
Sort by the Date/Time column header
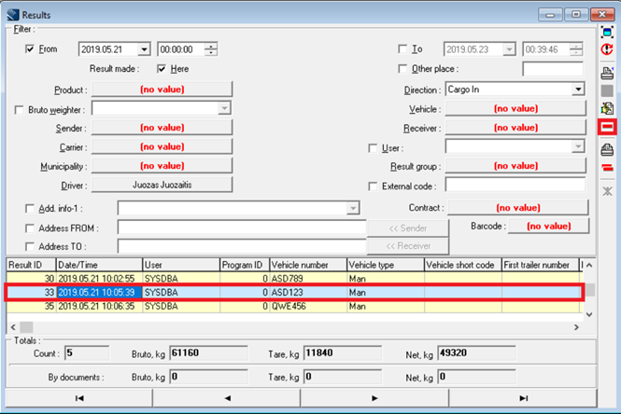(x=99, y=265)
